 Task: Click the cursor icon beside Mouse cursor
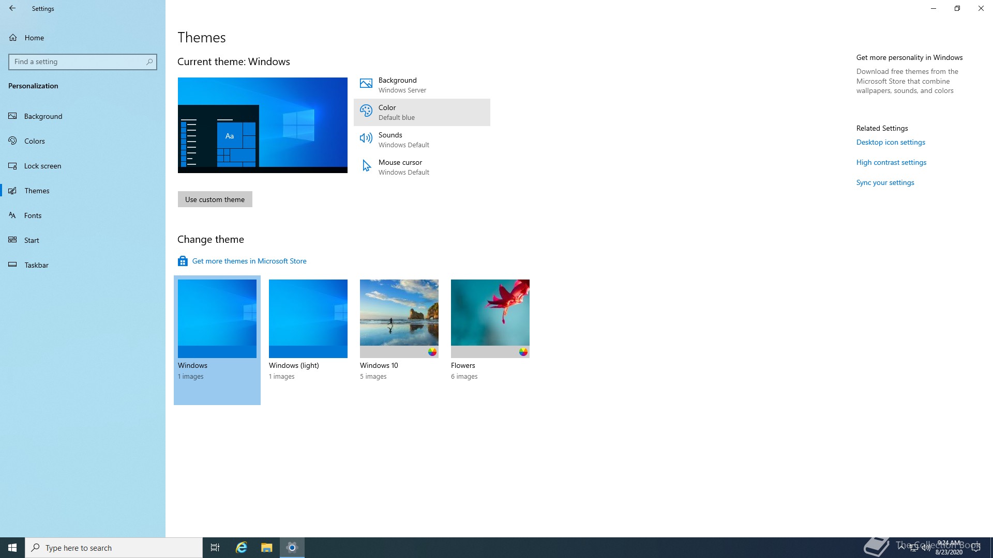[x=366, y=165]
